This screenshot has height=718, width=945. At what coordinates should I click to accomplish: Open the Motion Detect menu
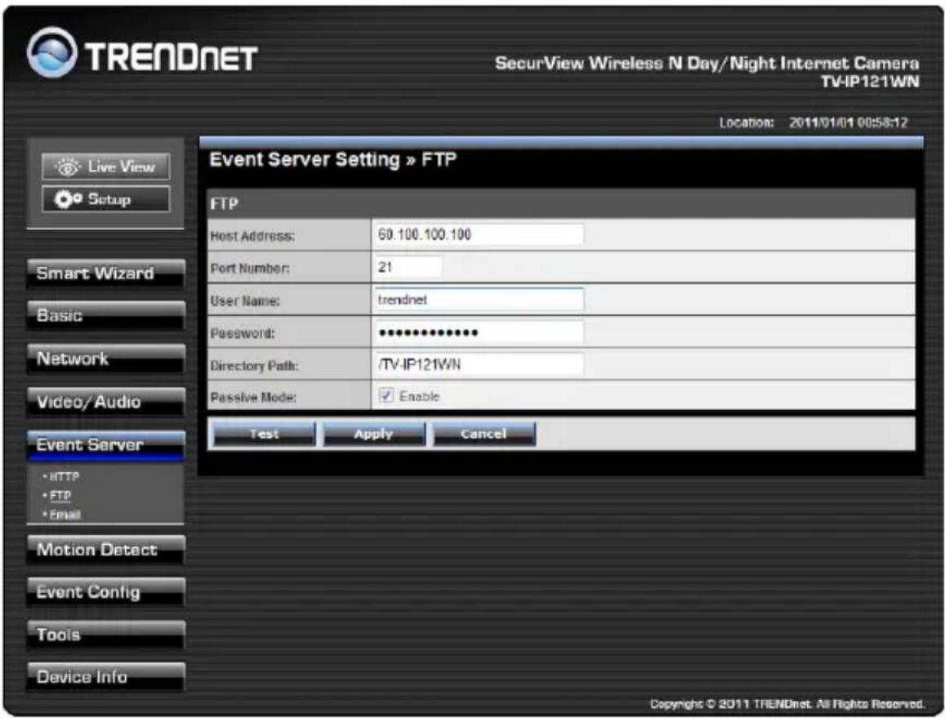[105, 550]
